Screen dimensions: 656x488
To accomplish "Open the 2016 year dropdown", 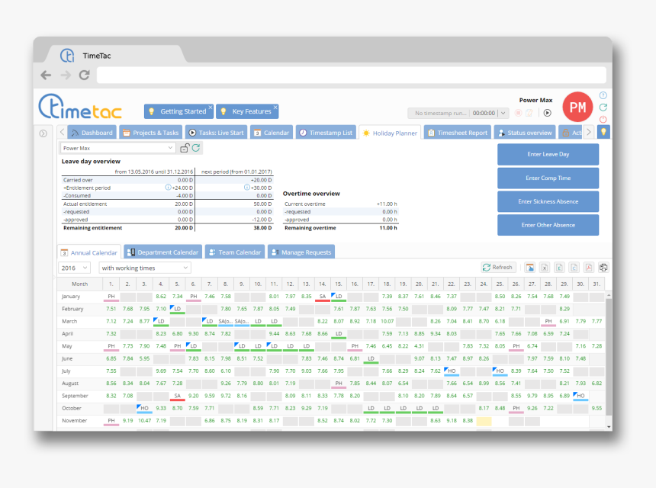I will 74,268.
